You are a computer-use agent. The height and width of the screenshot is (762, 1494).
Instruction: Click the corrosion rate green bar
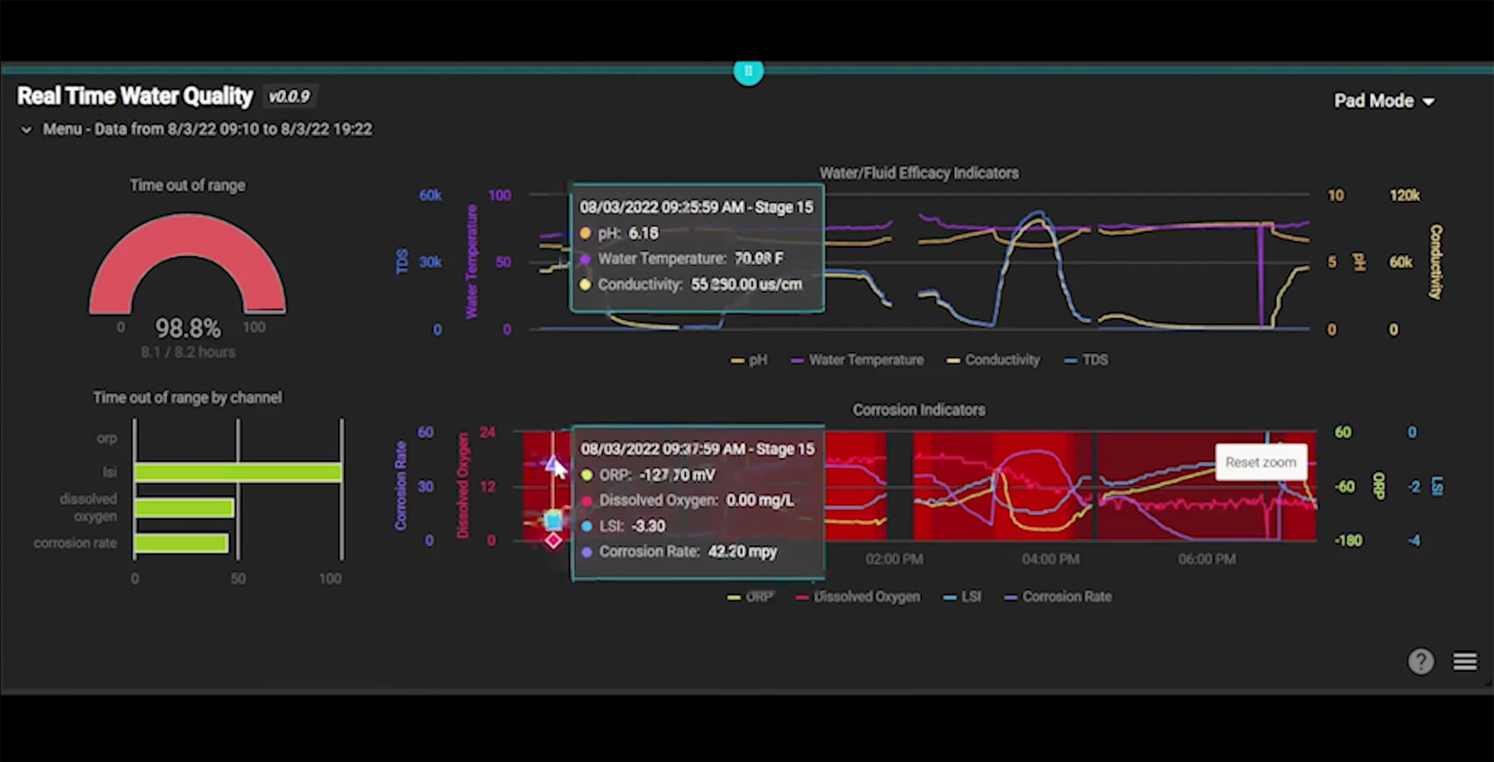181,543
